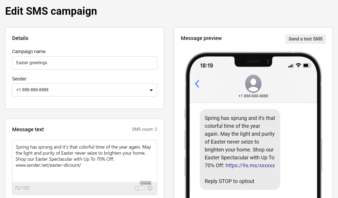Click the SMS message bubble in the preview
The image size is (338, 198).
point(240,149)
